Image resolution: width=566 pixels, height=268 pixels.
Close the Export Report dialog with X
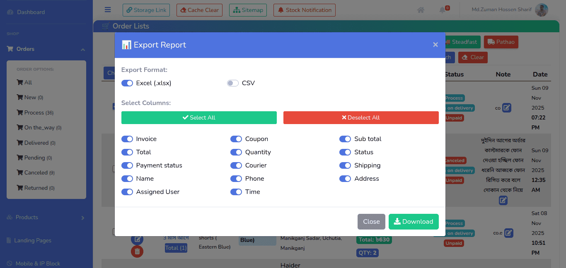[x=435, y=45]
